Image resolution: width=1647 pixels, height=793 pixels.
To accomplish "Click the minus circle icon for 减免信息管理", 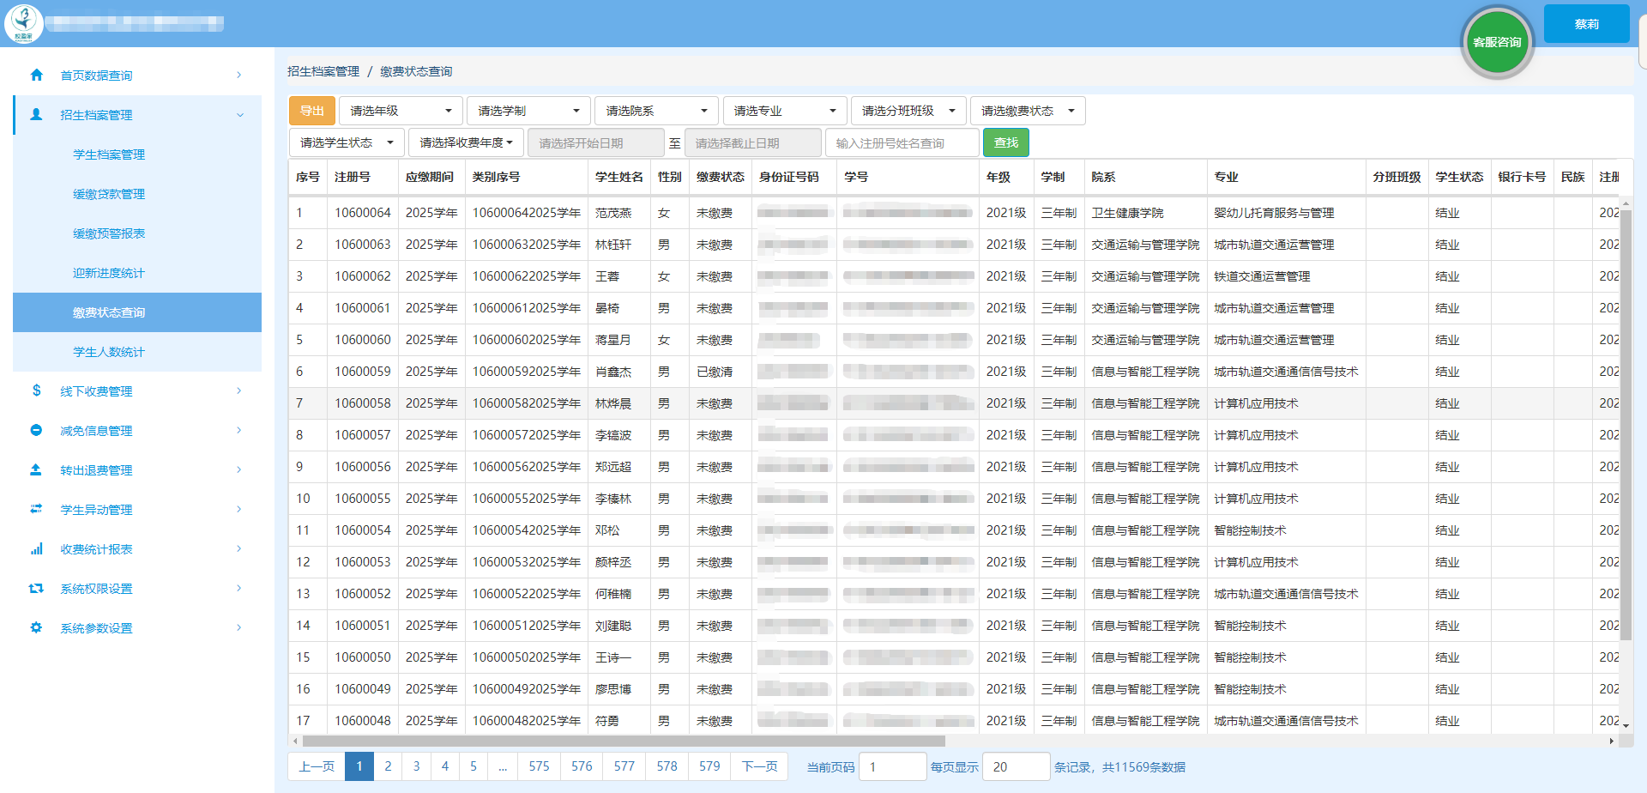I will click(x=36, y=430).
